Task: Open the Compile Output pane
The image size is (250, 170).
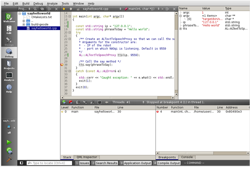Action: pos(167,163)
